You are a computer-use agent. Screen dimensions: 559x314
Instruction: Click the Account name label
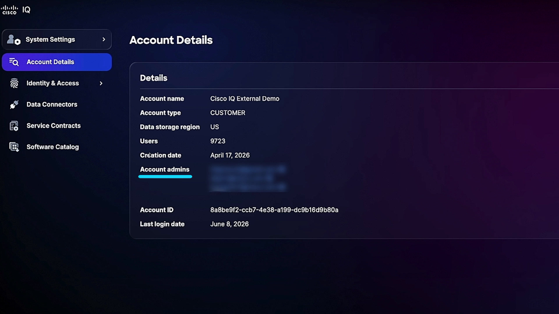[x=162, y=99]
